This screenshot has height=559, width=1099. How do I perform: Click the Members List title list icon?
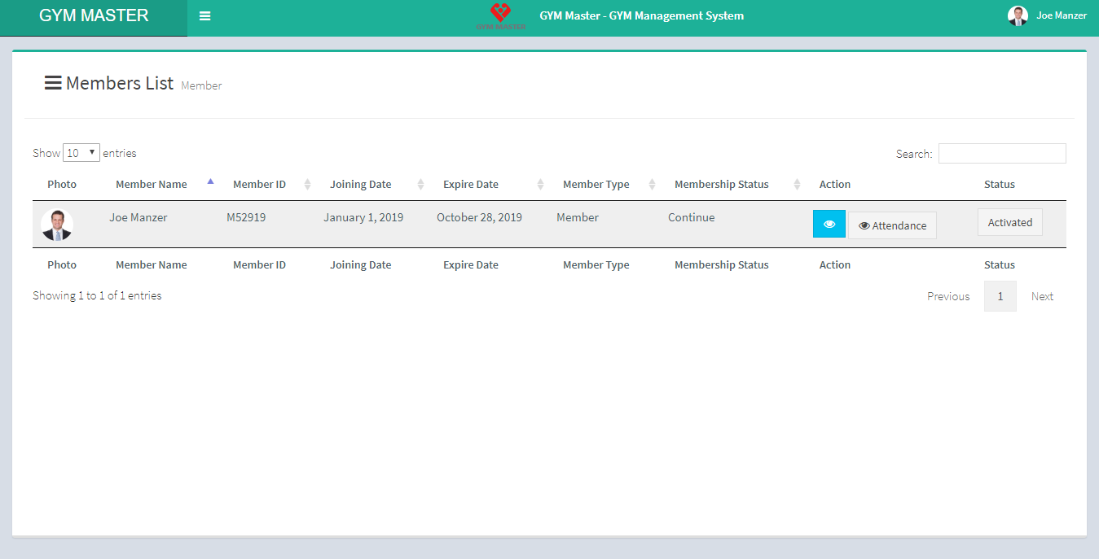53,83
